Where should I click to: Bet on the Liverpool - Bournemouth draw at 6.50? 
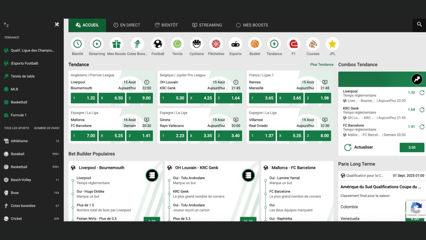(x=112, y=98)
